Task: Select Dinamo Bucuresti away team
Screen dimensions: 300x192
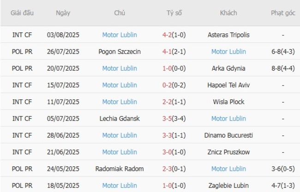Action: pyautogui.click(x=228, y=135)
